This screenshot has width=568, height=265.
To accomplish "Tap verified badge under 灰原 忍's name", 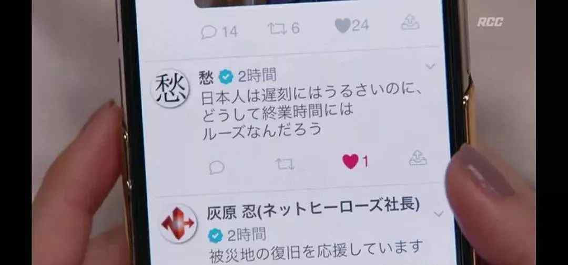I will point(215,236).
